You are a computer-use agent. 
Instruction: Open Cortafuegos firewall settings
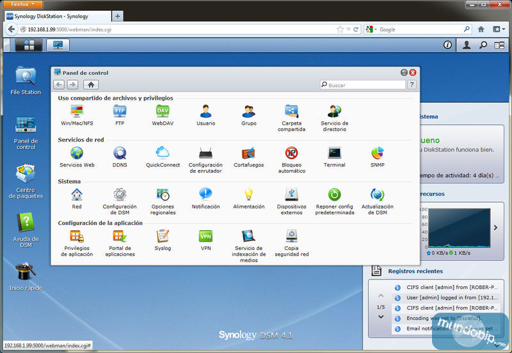[x=249, y=157]
